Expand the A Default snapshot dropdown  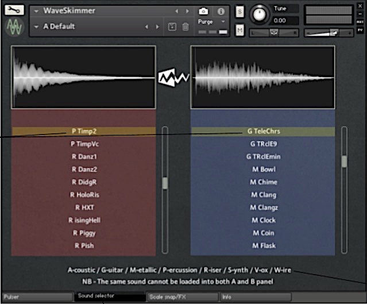(36, 26)
